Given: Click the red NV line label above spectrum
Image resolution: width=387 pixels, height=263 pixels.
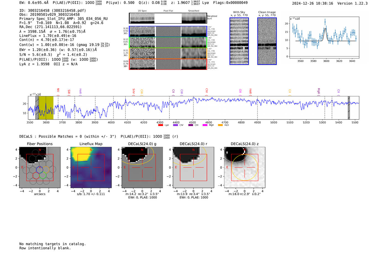Looking at the screenshot, I should point(58,91).
